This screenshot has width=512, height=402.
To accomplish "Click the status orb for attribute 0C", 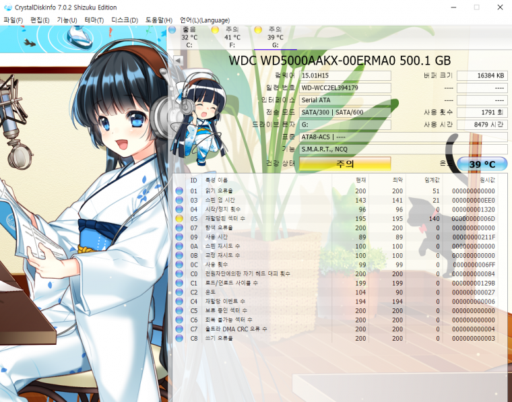I will pos(179,265).
